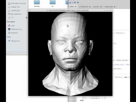The width and height of the screenshot is (136, 102).
Task: Open the 'Рабочий стол' desktop bookmark
Action: tap(15, 29)
